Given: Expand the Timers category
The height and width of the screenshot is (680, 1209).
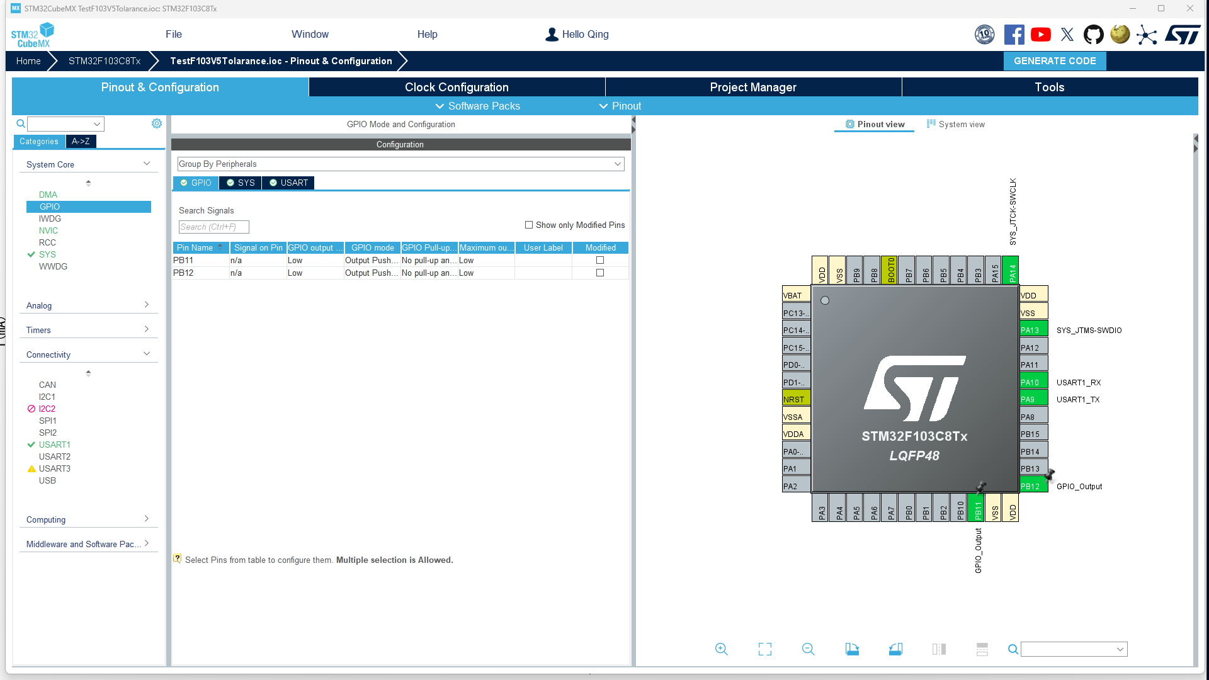Looking at the screenshot, I should click(x=88, y=330).
